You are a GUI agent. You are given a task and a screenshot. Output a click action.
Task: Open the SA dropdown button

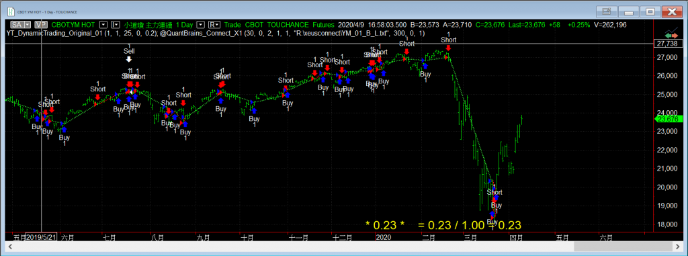tap(21, 25)
